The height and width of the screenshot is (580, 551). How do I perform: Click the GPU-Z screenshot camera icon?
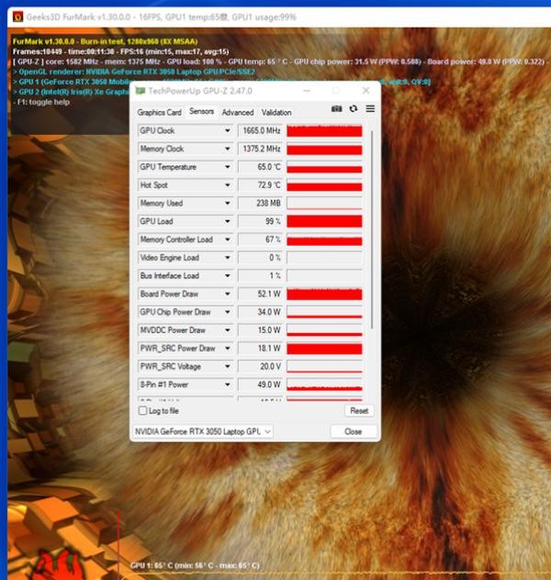click(x=337, y=109)
